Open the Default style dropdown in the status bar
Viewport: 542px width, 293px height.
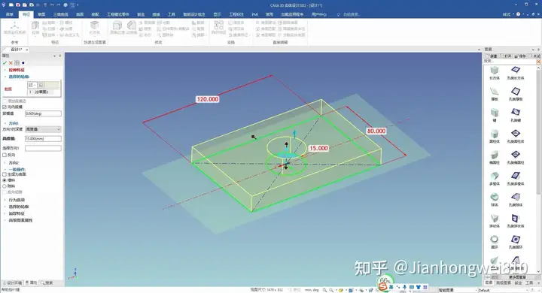503,290
